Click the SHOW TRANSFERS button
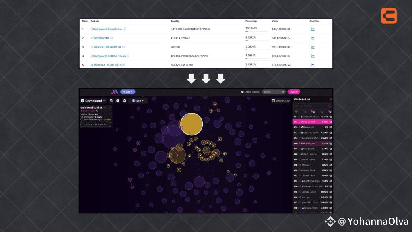The width and height of the screenshot is (412, 232). click(96, 124)
